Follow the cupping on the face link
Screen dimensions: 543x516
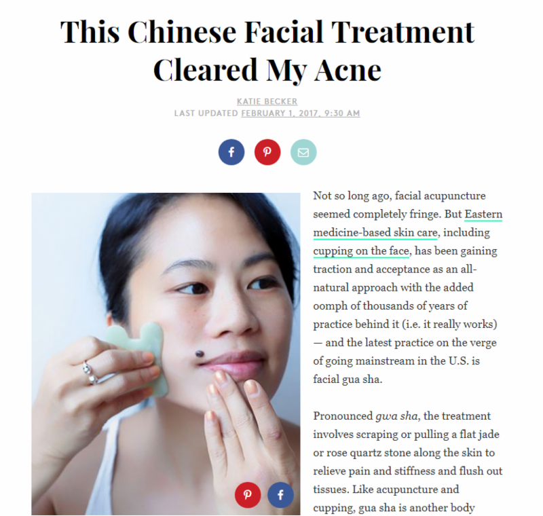[x=361, y=251]
